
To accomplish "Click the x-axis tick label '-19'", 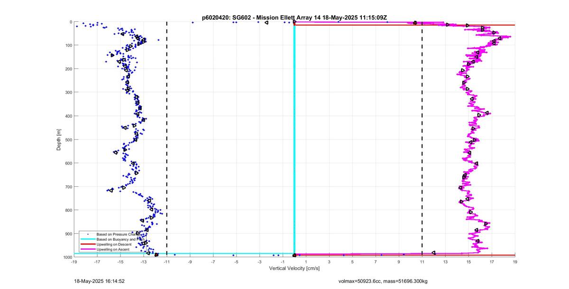I will pos(73,261).
